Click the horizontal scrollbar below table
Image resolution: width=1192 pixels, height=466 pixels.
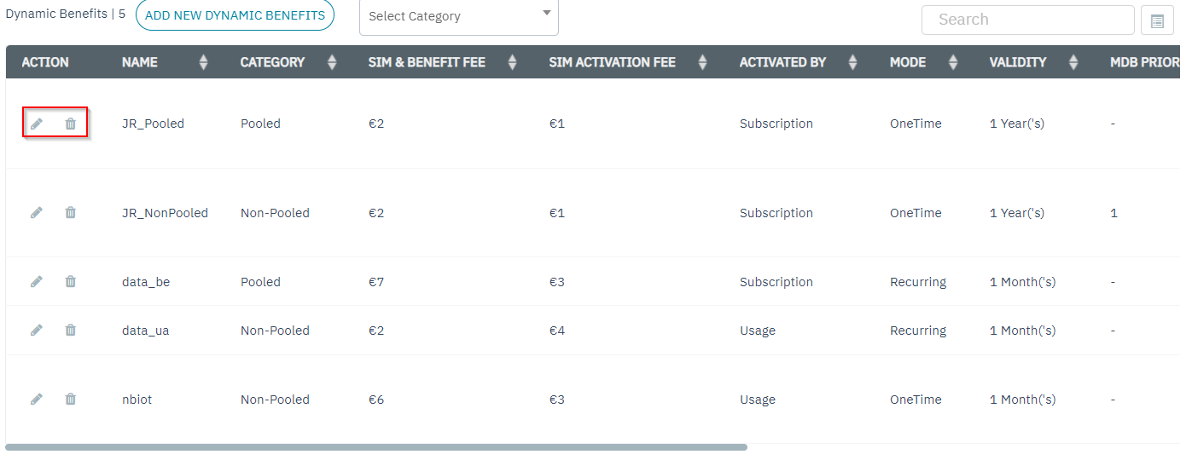(x=375, y=446)
